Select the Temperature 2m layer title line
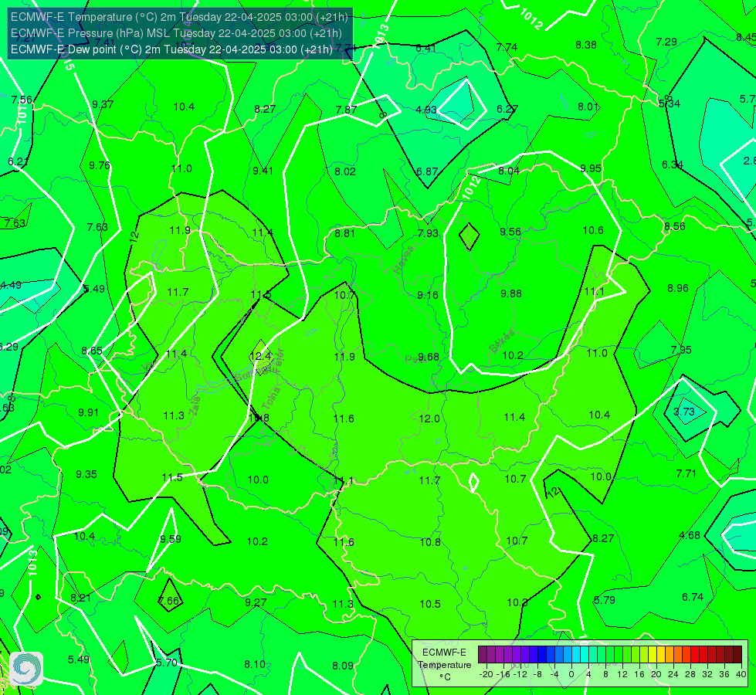This screenshot has height=695, width=756. coord(179,17)
